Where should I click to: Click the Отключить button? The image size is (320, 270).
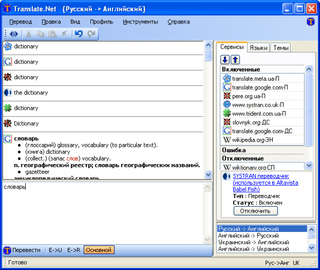pos(255,211)
